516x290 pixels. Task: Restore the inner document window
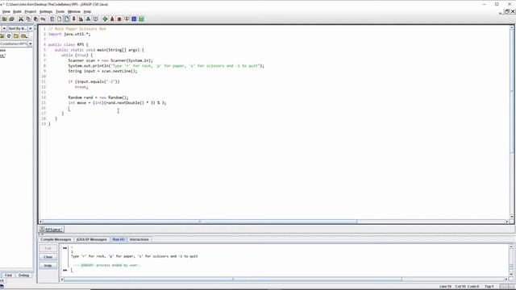(507, 11)
